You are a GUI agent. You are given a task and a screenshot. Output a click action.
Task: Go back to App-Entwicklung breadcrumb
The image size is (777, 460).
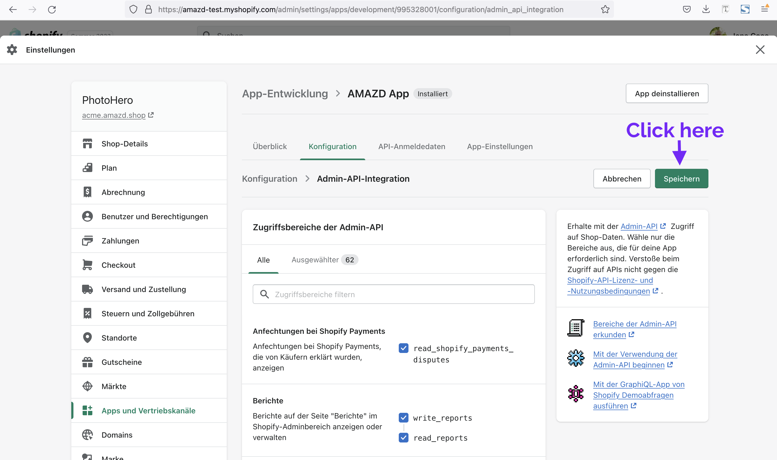click(x=285, y=93)
